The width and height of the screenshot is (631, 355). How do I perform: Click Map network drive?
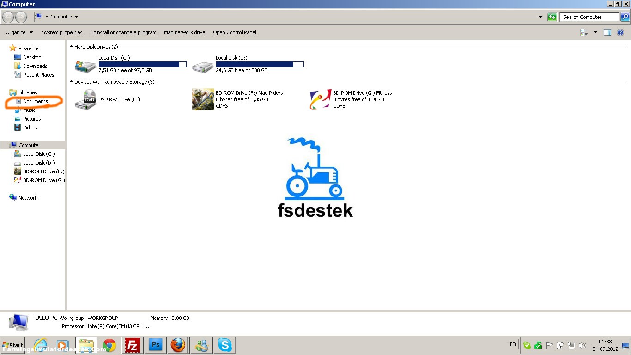pos(184,32)
